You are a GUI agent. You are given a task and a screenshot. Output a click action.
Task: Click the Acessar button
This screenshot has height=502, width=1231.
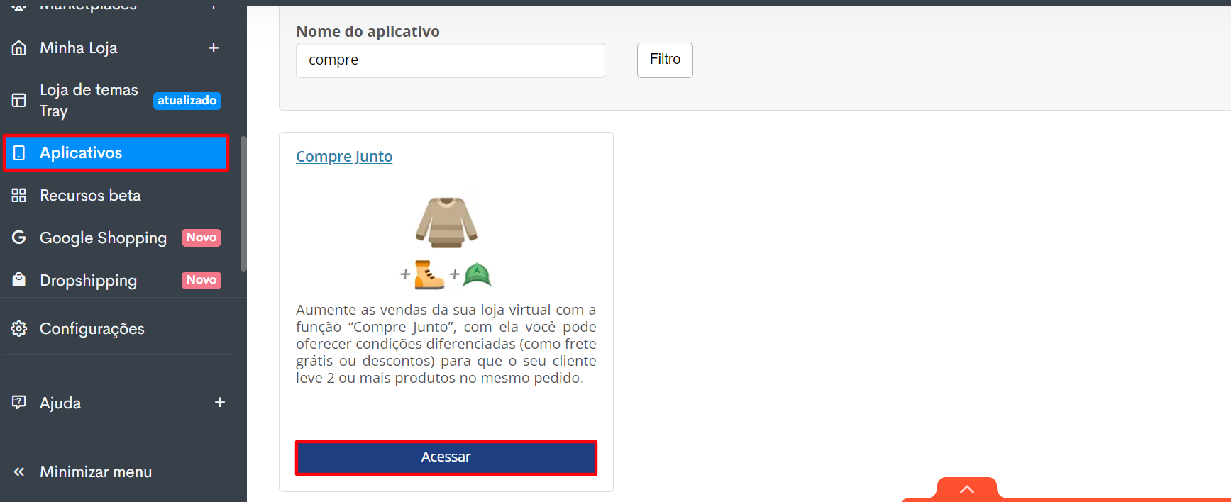click(x=446, y=457)
